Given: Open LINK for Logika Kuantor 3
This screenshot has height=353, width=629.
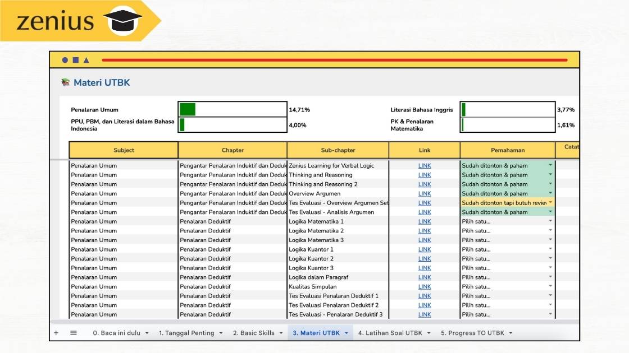Looking at the screenshot, I should (425, 268).
